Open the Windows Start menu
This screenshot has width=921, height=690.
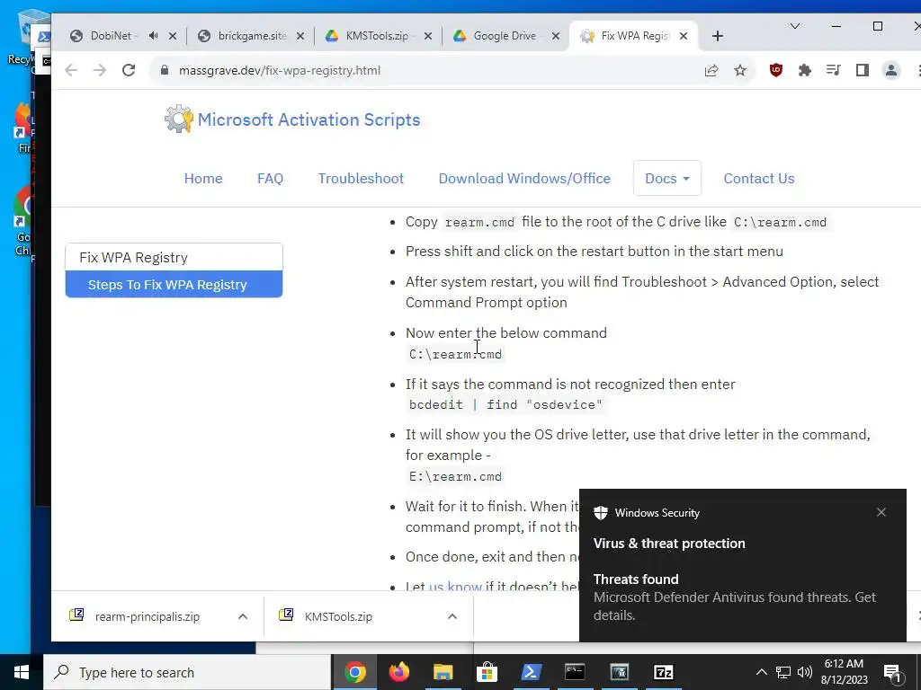point(22,672)
